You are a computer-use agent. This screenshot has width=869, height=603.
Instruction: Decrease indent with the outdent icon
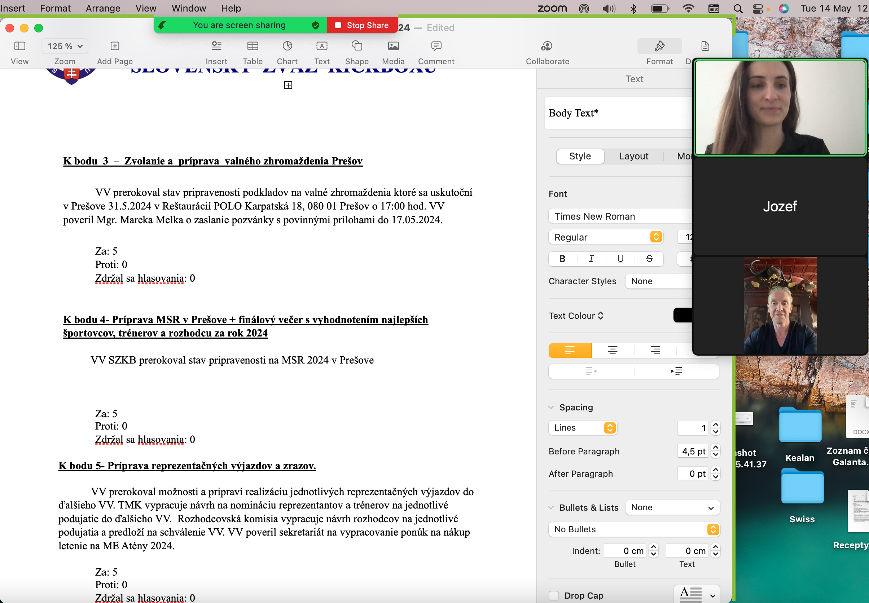(591, 371)
